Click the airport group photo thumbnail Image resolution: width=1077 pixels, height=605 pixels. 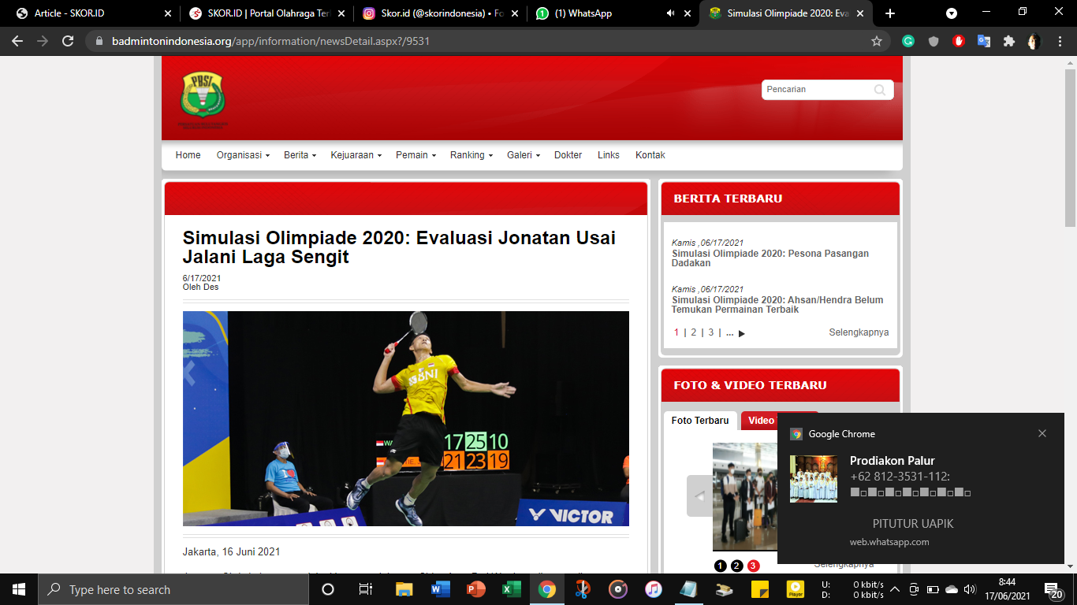coord(745,496)
